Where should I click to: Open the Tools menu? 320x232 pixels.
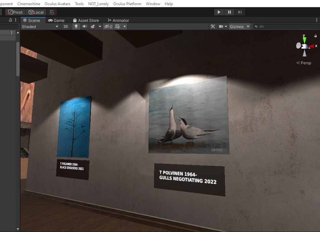point(79,4)
